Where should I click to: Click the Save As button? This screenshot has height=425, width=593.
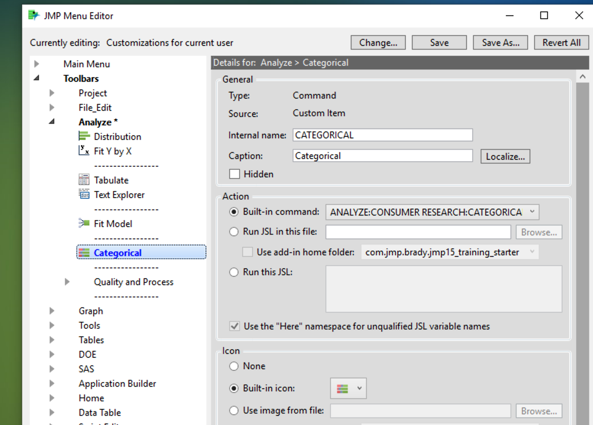point(500,42)
